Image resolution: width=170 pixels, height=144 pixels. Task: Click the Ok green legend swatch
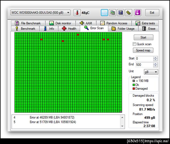pos(134,85)
